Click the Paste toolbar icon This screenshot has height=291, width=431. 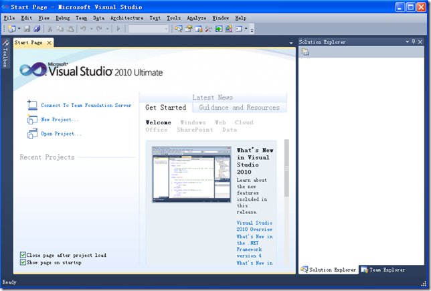coord(70,29)
